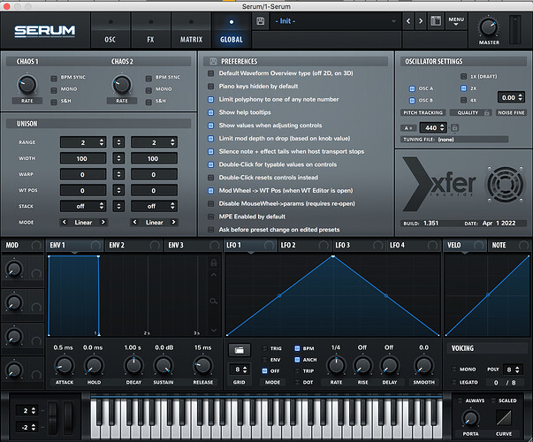
Task: Click the LFO 3 modulation source circle
Action: pos(378,245)
